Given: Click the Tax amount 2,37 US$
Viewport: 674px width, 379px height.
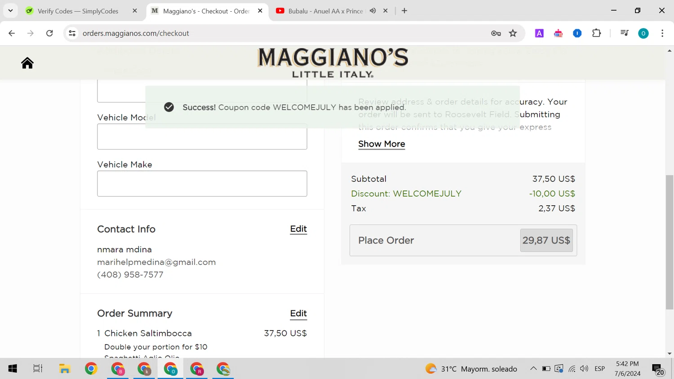Looking at the screenshot, I should pyautogui.click(x=557, y=208).
